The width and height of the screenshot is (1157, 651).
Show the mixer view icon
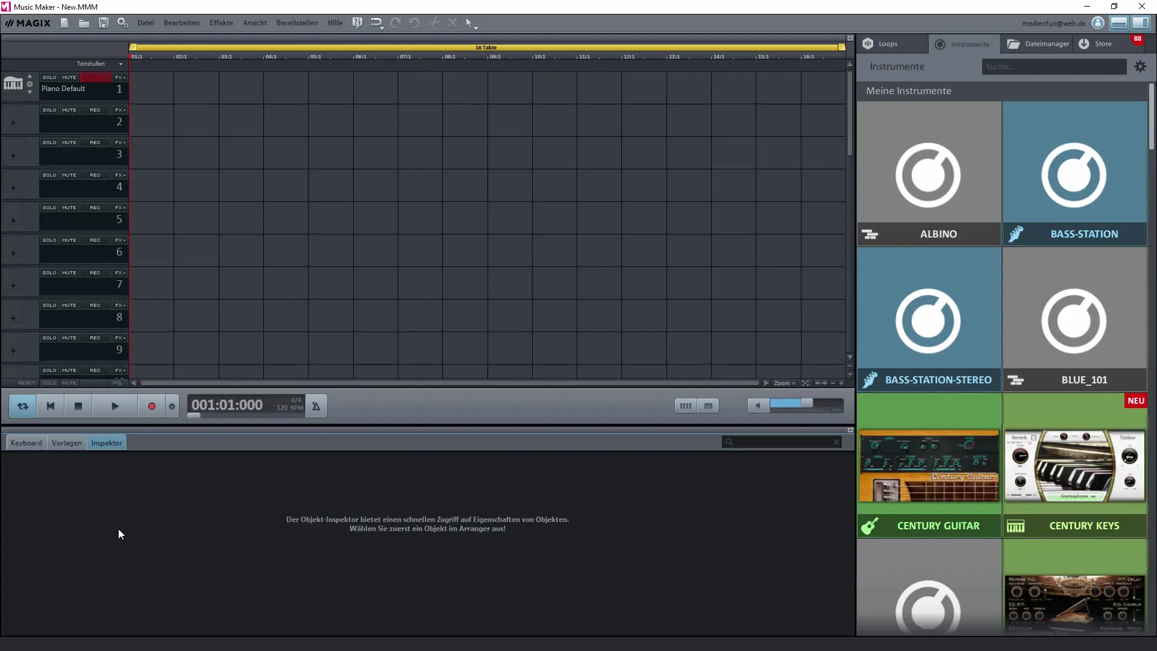686,406
